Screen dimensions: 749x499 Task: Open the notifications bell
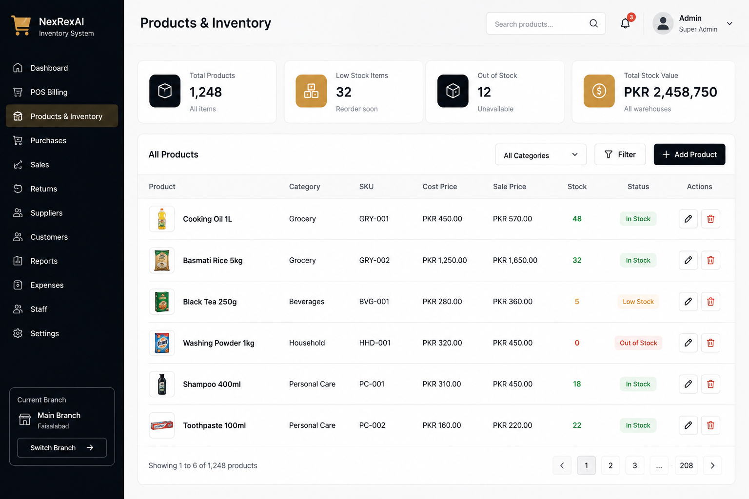(625, 23)
